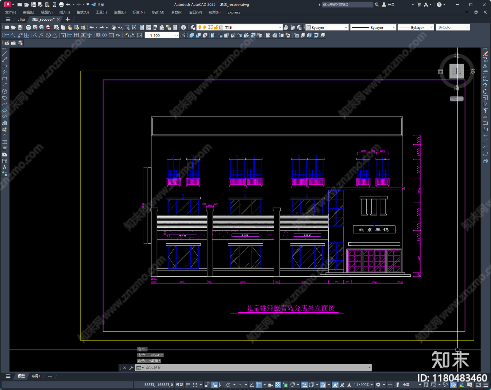This screenshot has height=390, width=491.
Task: Click the layer color swatch beside 主线
Action: click(221, 27)
